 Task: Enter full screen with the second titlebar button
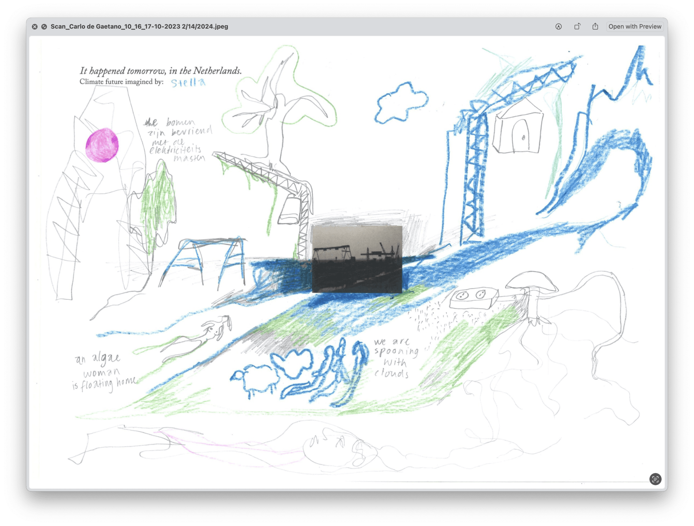[x=44, y=27]
